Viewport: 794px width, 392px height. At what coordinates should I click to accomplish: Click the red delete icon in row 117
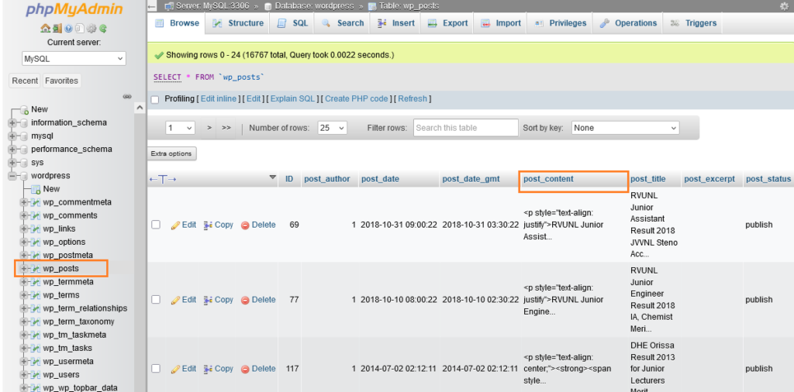click(245, 369)
